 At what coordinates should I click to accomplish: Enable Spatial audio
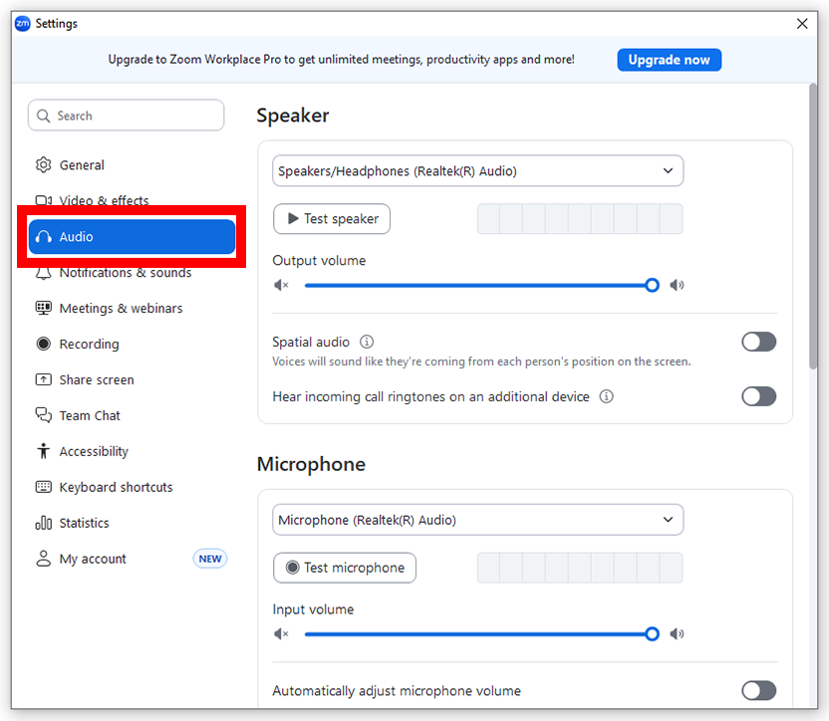point(758,342)
